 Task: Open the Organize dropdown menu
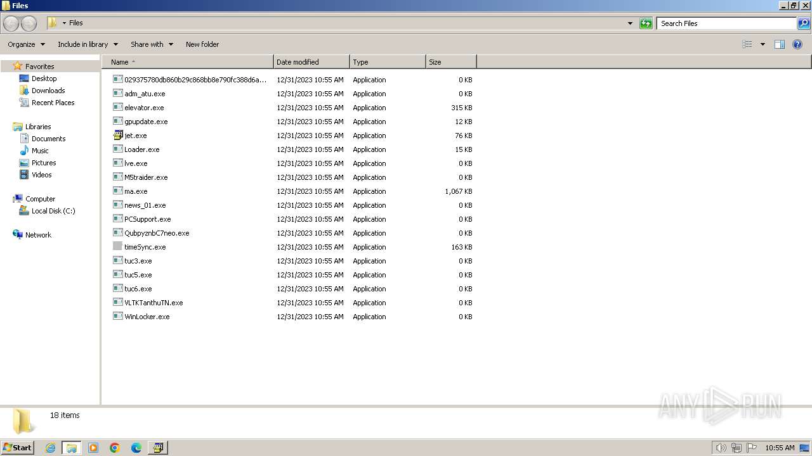pyautogui.click(x=26, y=44)
